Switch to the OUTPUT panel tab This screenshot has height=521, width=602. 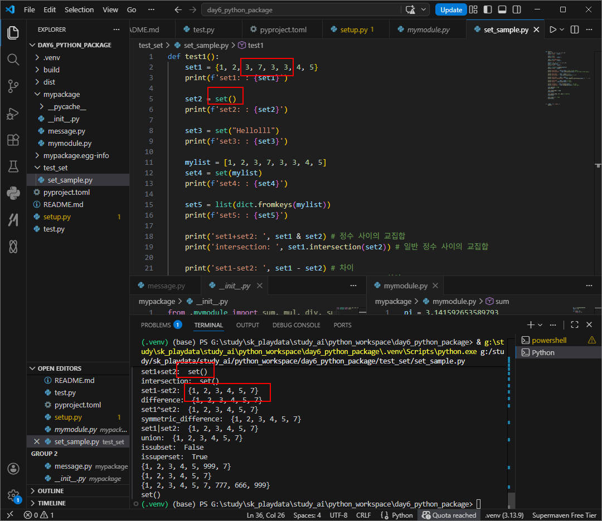point(247,325)
